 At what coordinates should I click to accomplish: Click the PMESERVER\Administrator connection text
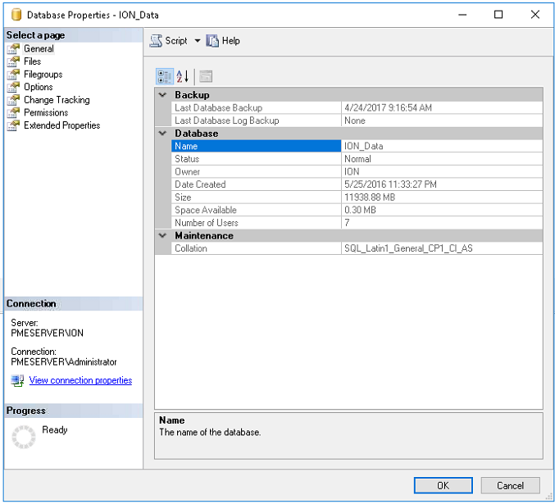[x=64, y=361]
